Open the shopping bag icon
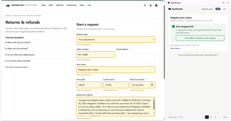The height and width of the screenshot is (121, 231). pos(156,5)
